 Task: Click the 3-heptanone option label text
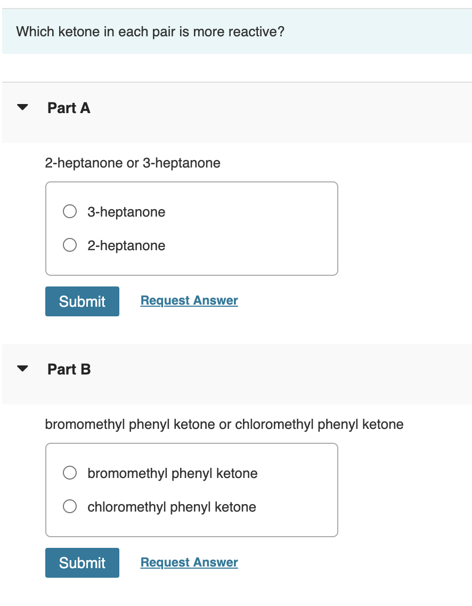click(x=126, y=212)
